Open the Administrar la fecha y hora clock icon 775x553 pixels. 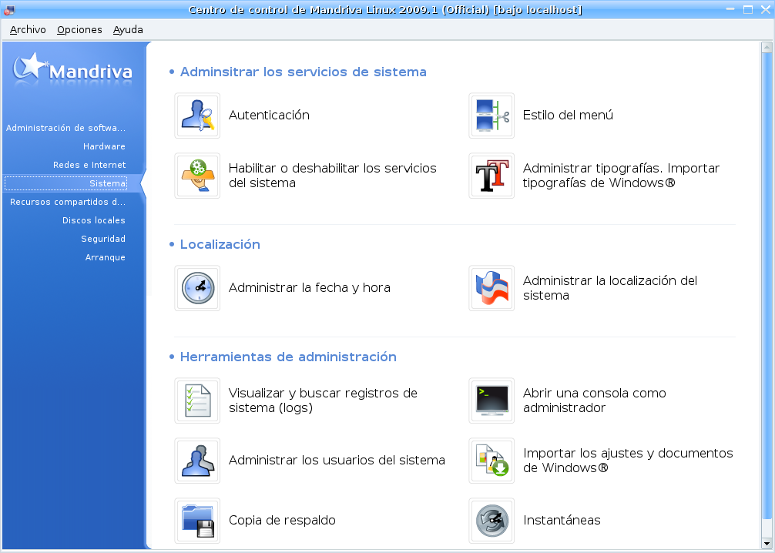[x=197, y=288]
